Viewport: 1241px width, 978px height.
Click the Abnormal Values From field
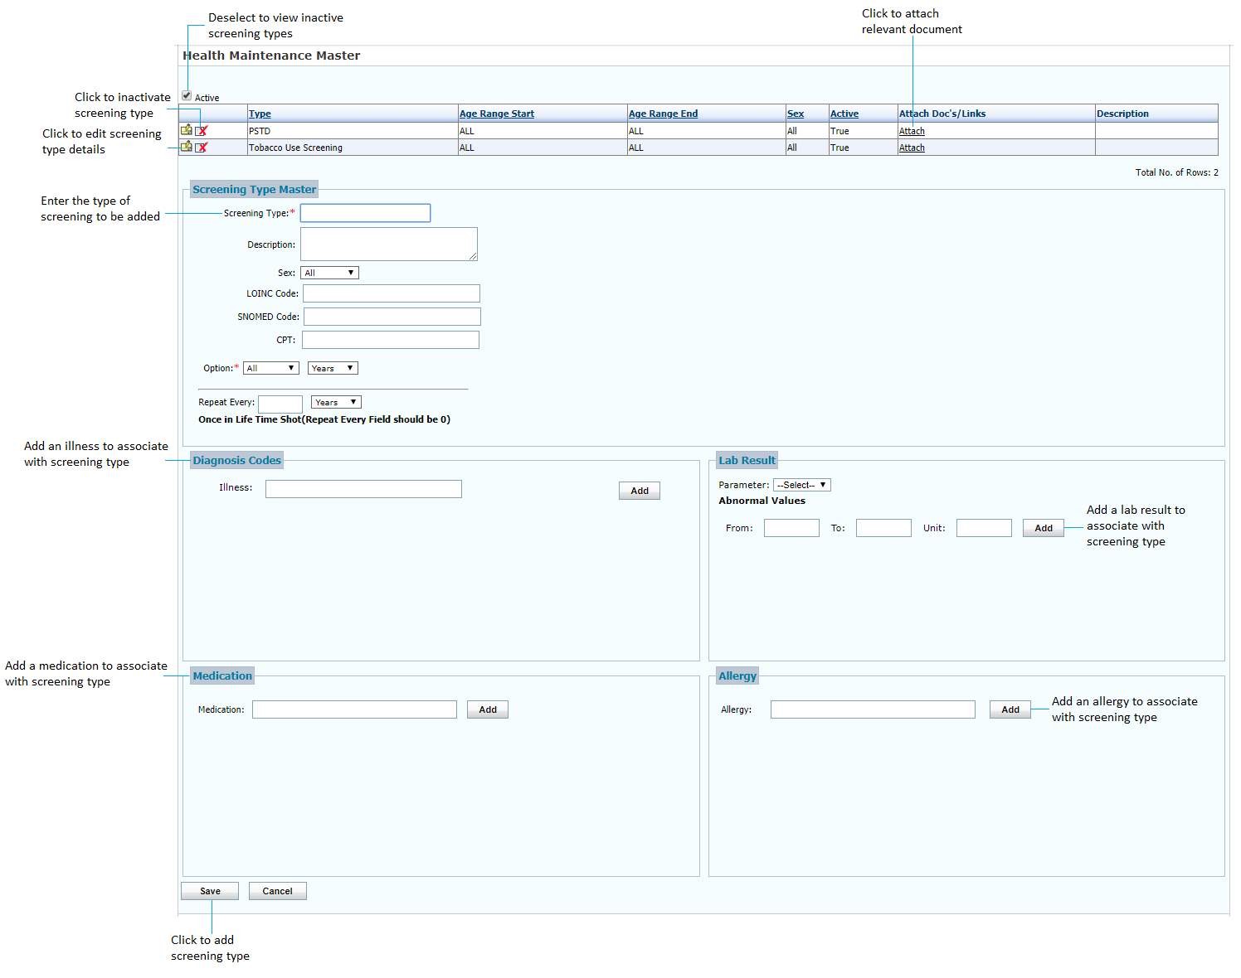791,528
